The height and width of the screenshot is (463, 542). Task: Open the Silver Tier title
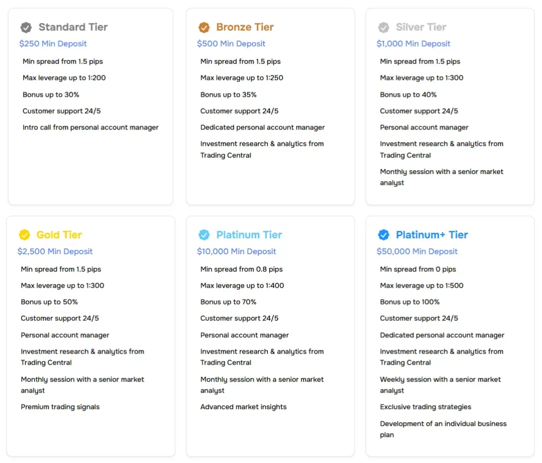point(421,27)
